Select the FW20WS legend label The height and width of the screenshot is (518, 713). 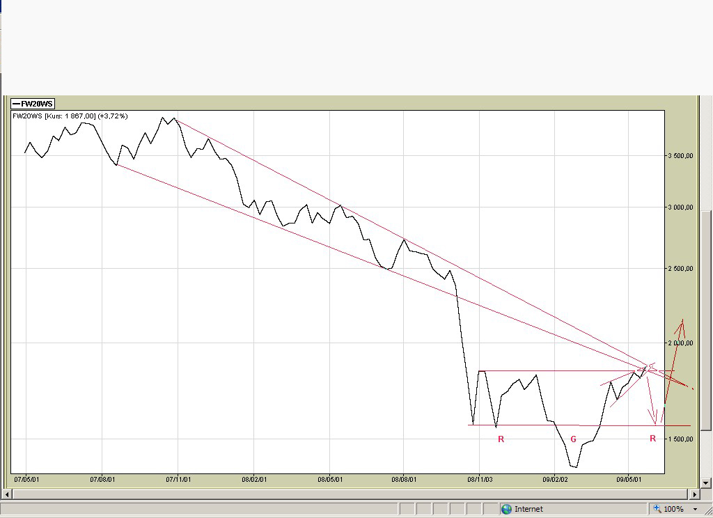coord(33,104)
